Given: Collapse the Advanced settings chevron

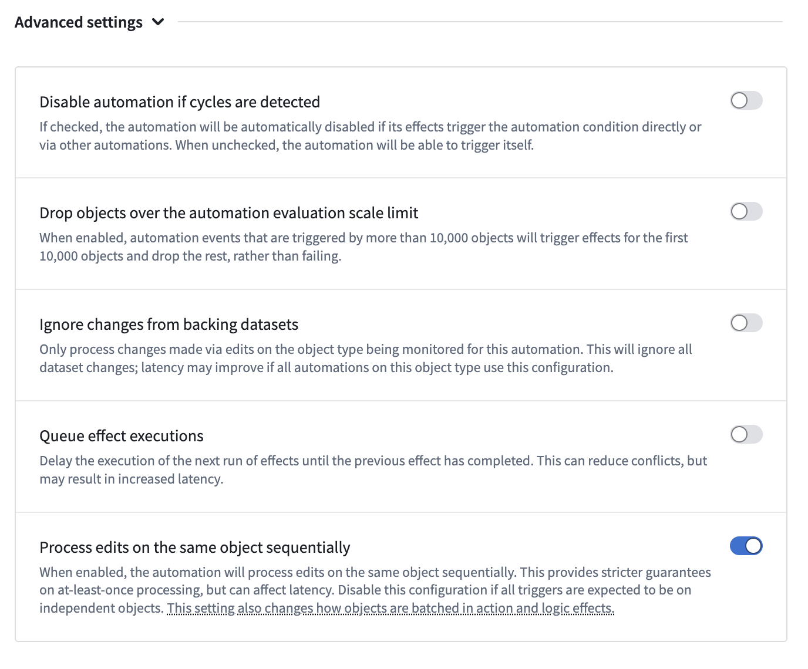Looking at the screenshot, I should [157, 22].
